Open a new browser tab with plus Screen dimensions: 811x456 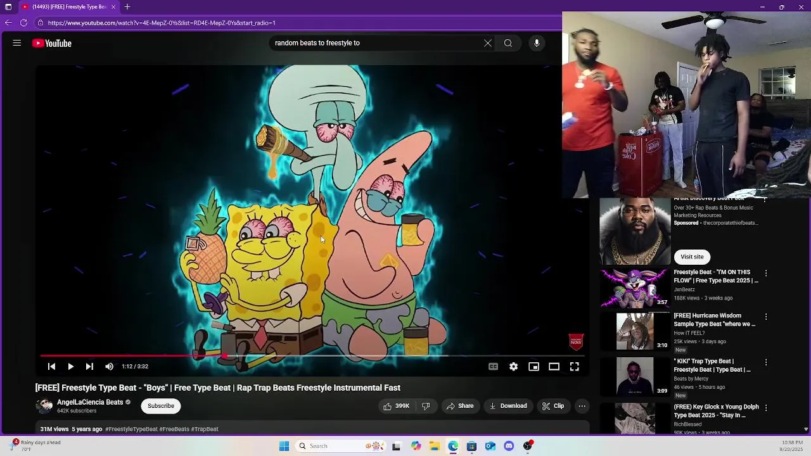click(x=127, y=7)
